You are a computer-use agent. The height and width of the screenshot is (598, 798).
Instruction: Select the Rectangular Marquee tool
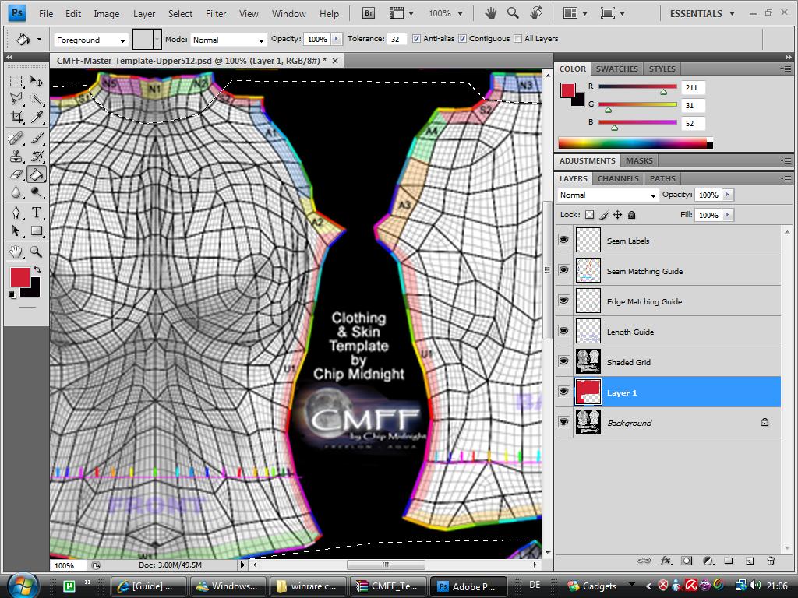16,81
